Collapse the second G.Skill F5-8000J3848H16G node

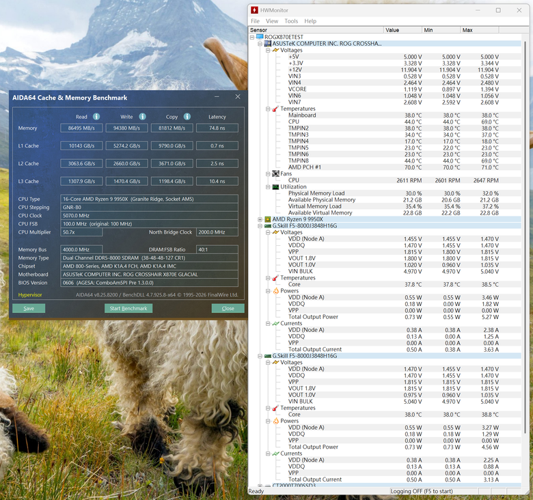(260, 356)
